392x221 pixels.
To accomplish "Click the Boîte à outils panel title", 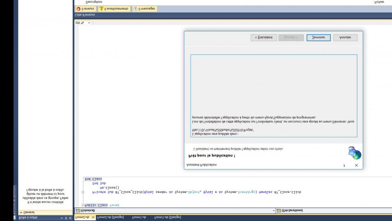I will pos(28,218).
